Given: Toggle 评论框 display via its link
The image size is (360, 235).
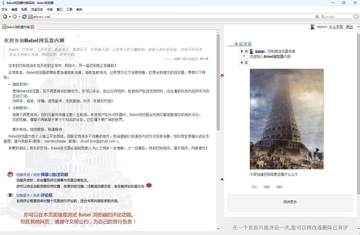Looking at the screenshot, I should point(34,195).
